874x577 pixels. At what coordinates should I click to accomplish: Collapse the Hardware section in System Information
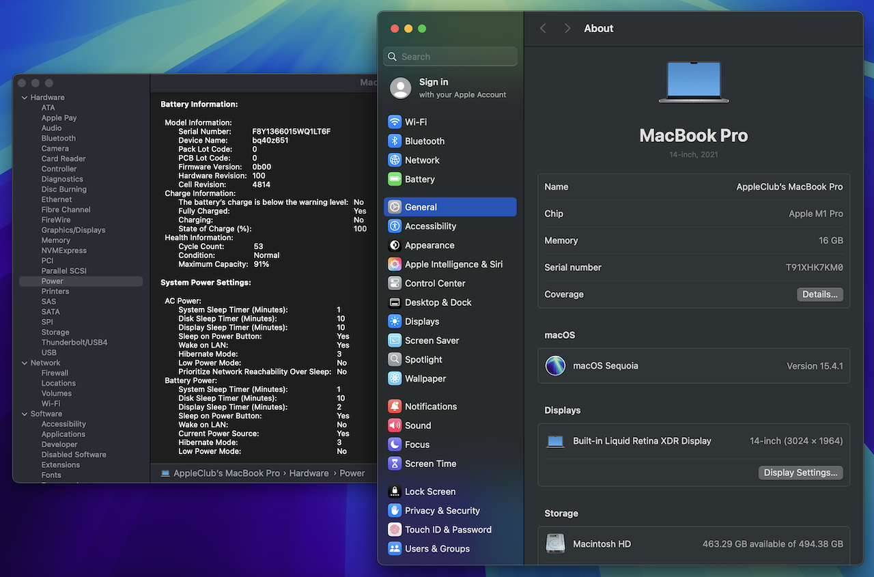tap(25, 98)
